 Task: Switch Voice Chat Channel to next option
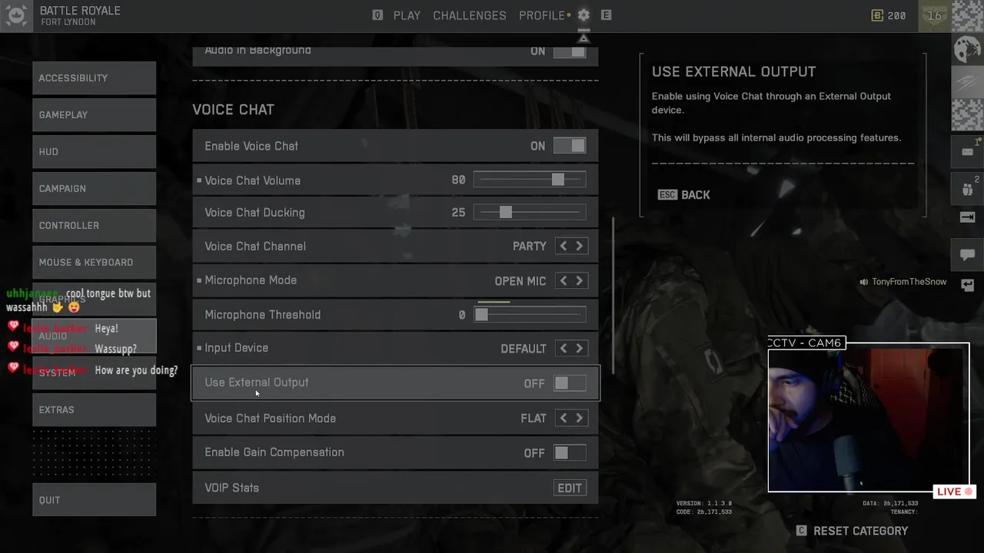click(x=580, y=247)
